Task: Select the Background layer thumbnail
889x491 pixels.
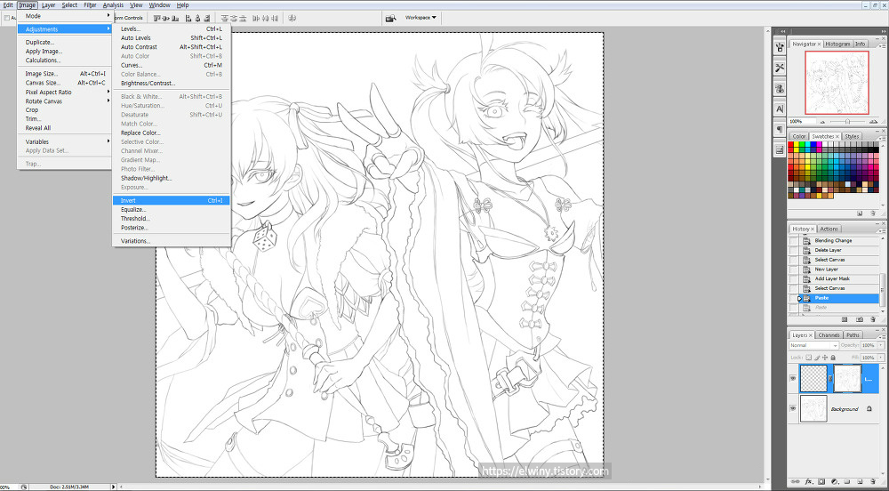Action: [x=813, y=408]
